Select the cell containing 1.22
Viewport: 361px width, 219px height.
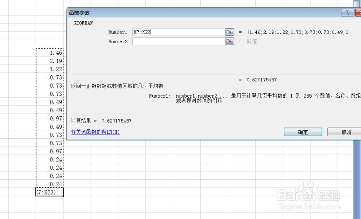[49, 69]
